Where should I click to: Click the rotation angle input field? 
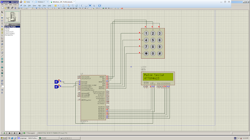pos(2,87)
